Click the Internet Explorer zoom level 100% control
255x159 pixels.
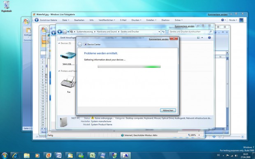coord(194,135)
